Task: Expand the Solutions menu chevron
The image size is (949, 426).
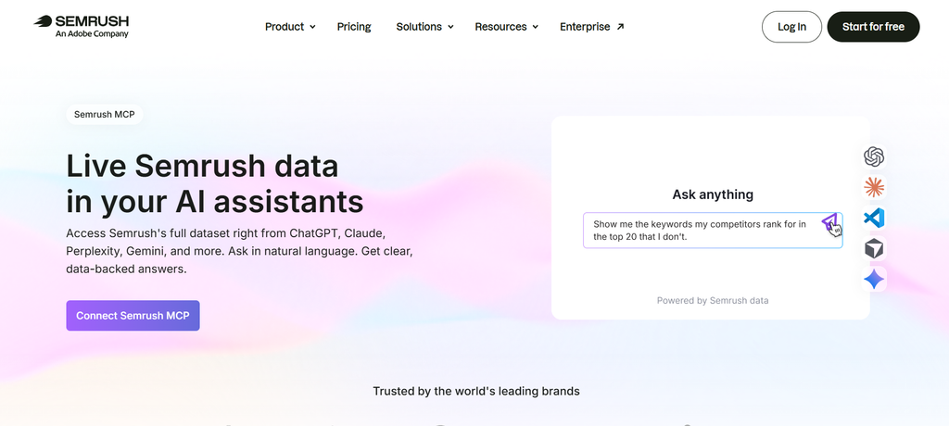Action: [450, 27]
